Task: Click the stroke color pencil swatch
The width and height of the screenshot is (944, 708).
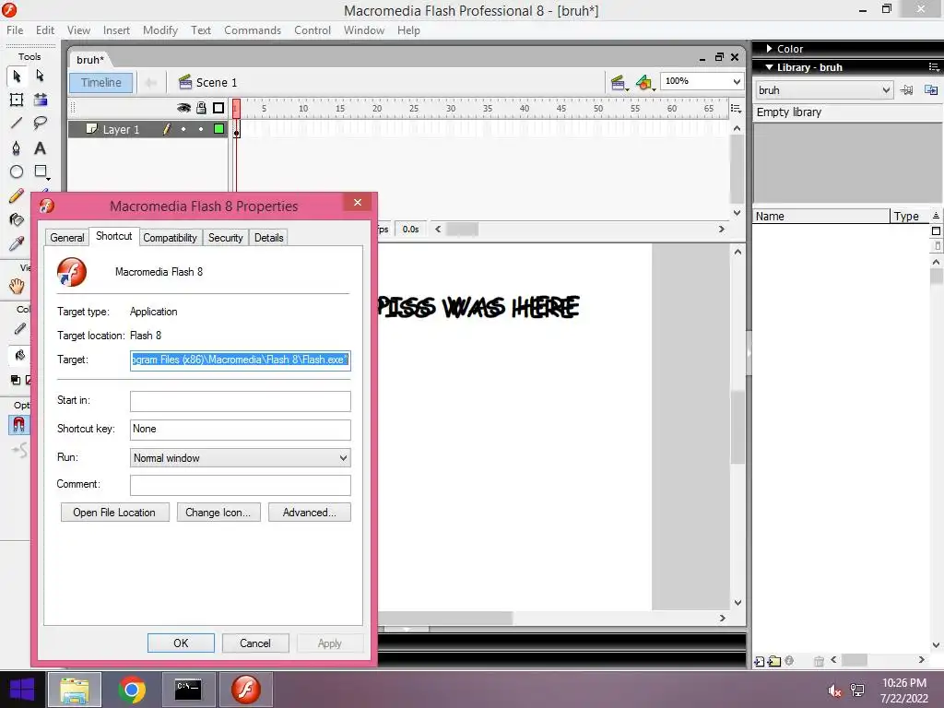Action: (19, 329)
